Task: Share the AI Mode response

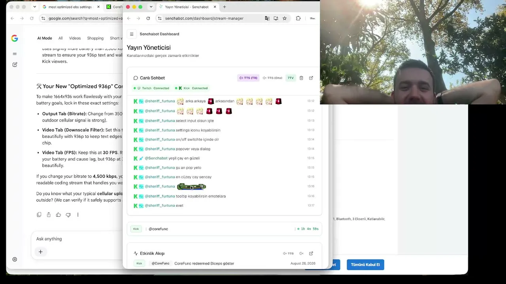Action: 49,215
